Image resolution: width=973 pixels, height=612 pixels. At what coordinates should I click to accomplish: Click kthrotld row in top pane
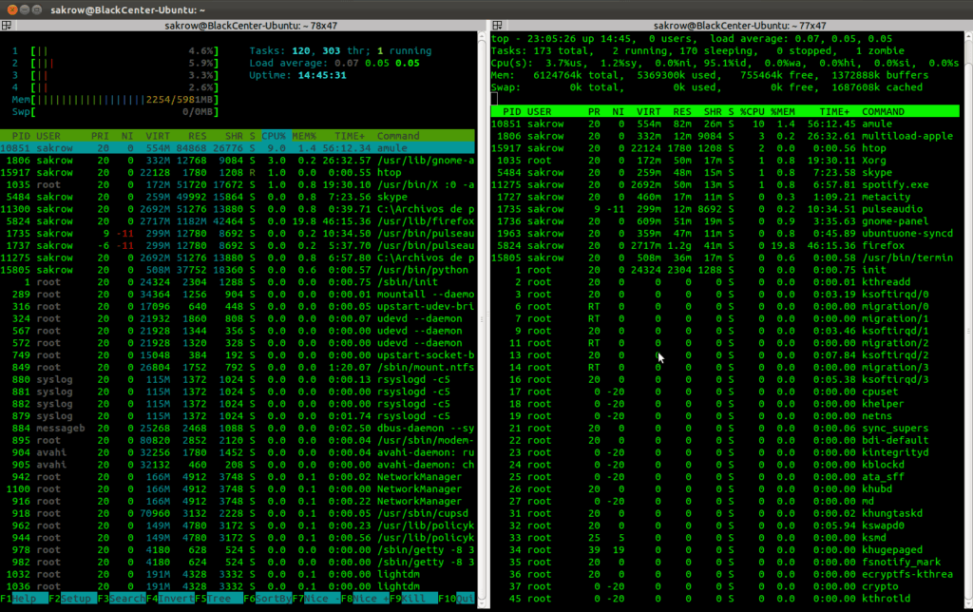[x=725, y=599]
